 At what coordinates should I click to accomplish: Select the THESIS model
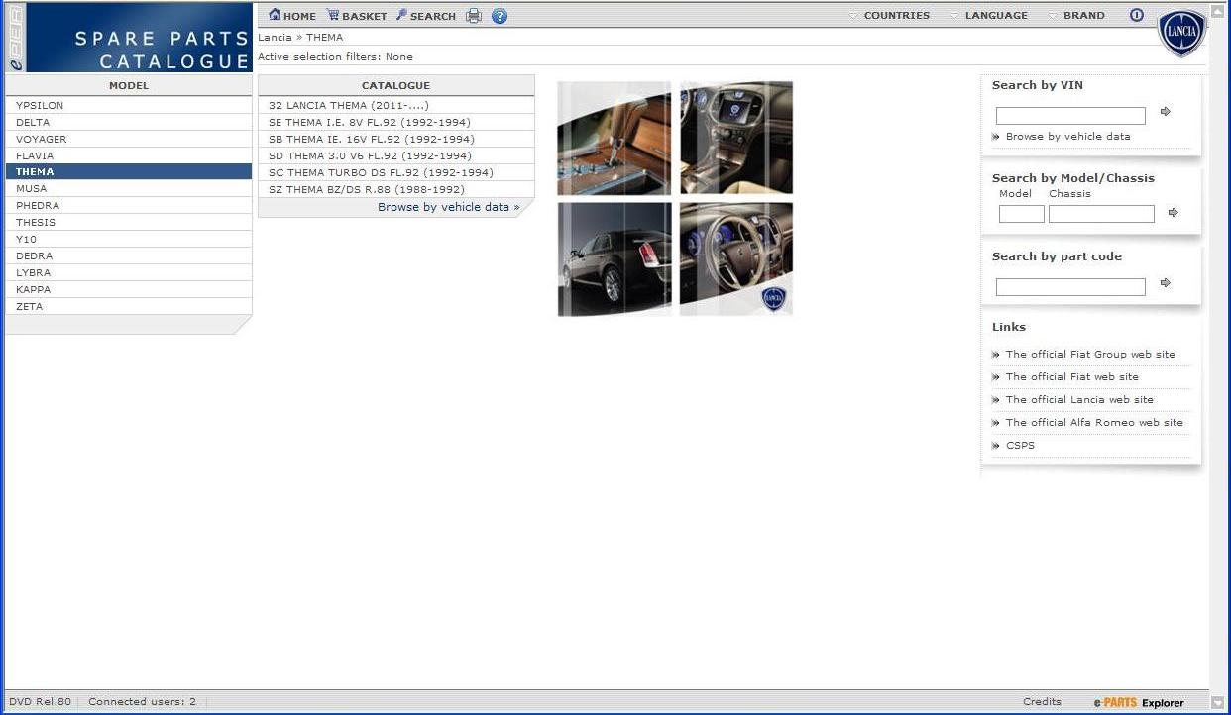click(129, 222)
